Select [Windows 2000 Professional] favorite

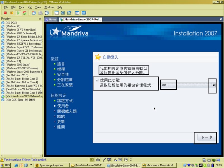point(21,33)
